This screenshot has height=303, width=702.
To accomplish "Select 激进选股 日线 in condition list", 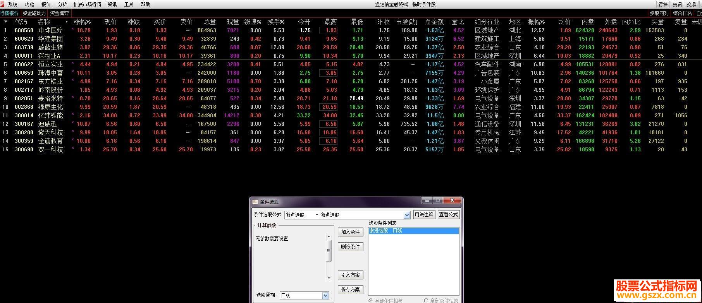I will pyautogui.click(x=413, y=231).
